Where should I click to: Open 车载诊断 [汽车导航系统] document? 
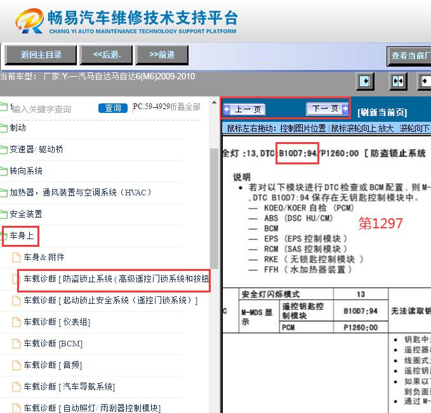pos(69,386)
